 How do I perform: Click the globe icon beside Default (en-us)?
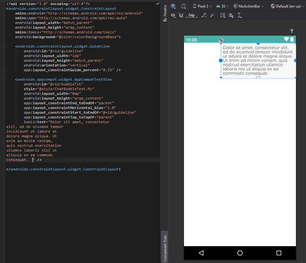(x=273, y=6)
